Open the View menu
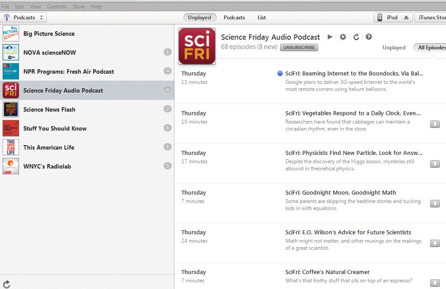This screenshot has height=289, width=446. click(x=35, y=6)
